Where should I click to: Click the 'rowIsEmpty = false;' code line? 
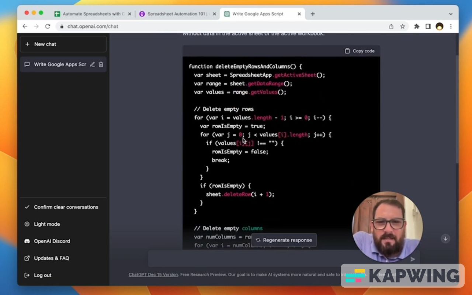pyautogui.click(x=240, y=152)
